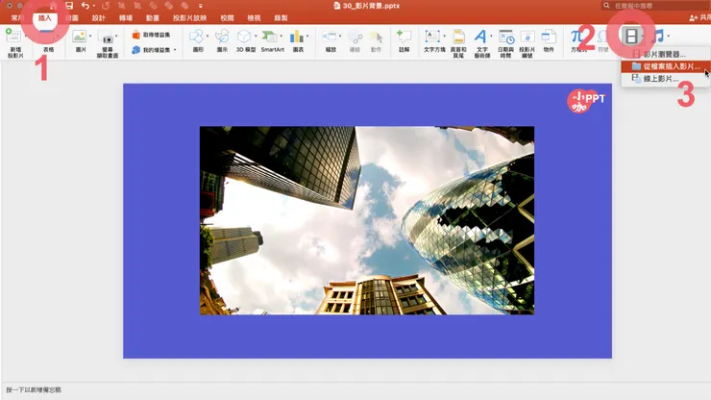Expand the 我的增益集 dropdown arrow

(175, 50)
